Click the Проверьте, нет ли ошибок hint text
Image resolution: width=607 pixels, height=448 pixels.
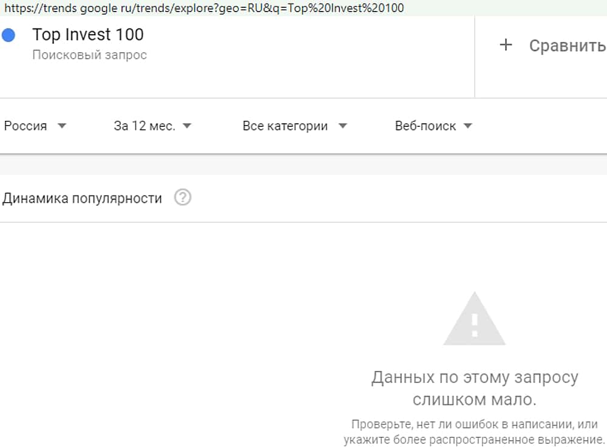474,432
